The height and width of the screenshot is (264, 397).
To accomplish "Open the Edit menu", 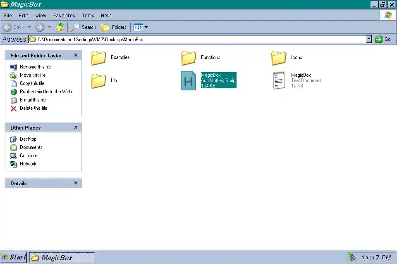I will (23, 15).
